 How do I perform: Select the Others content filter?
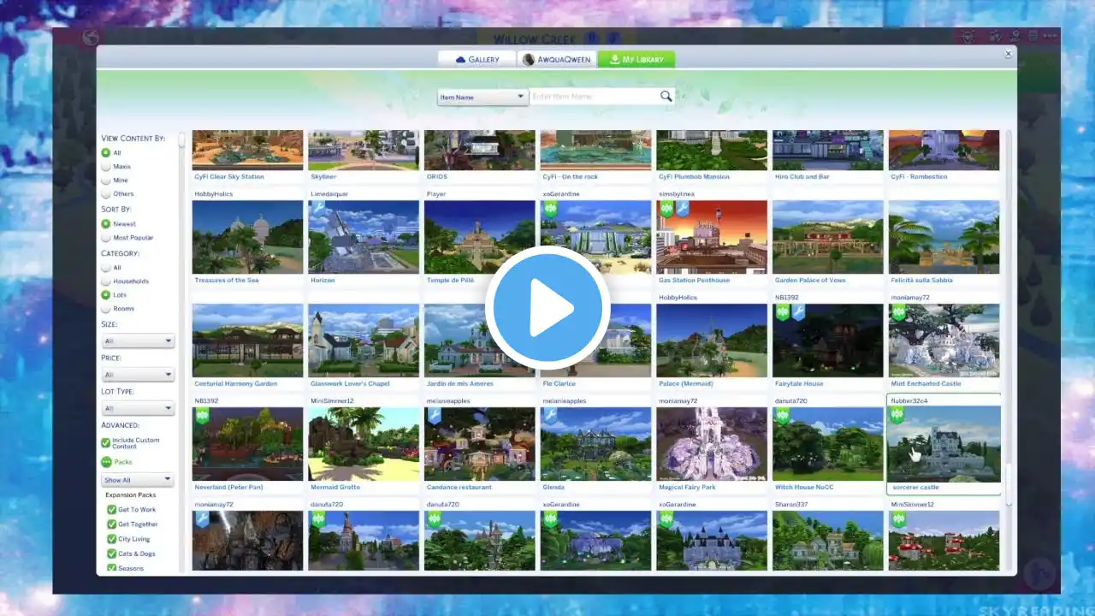pyautogui.click(x=106, y=194)
